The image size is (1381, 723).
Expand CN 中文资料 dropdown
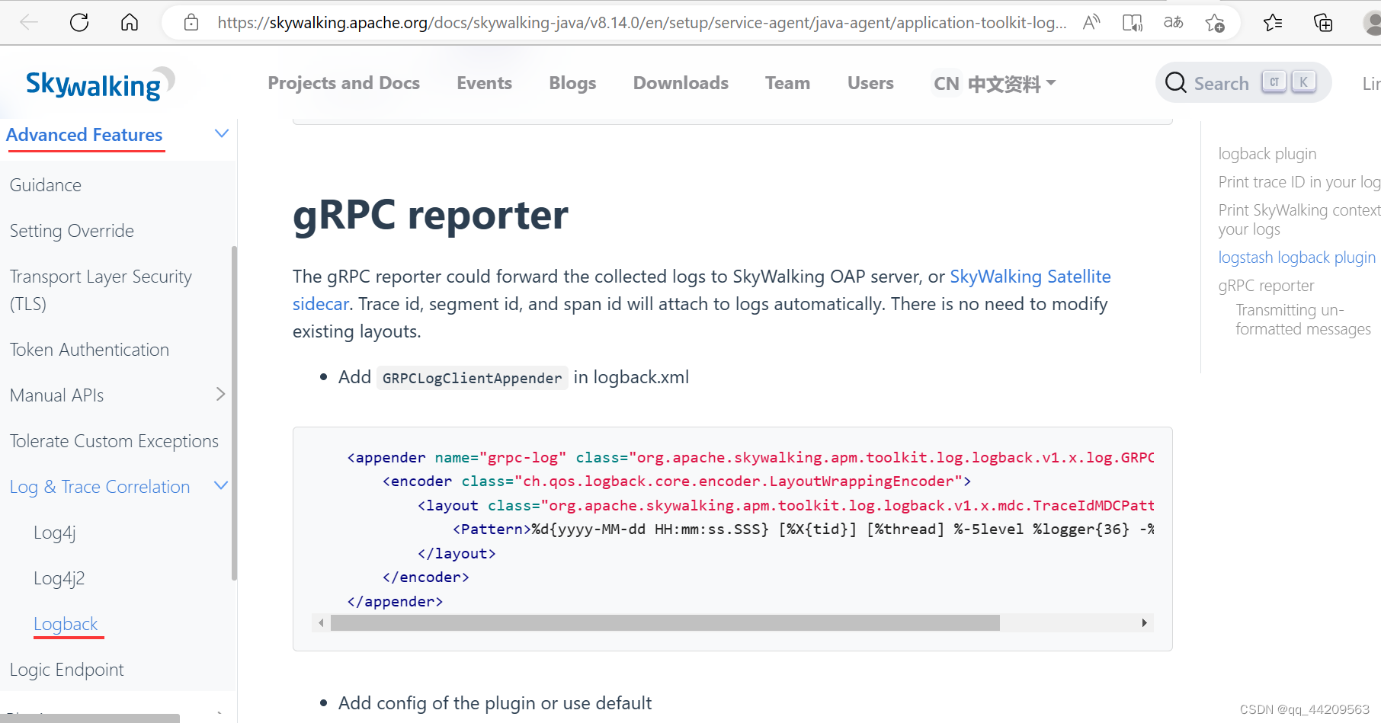pyautogui.click(x=995, y=83)
